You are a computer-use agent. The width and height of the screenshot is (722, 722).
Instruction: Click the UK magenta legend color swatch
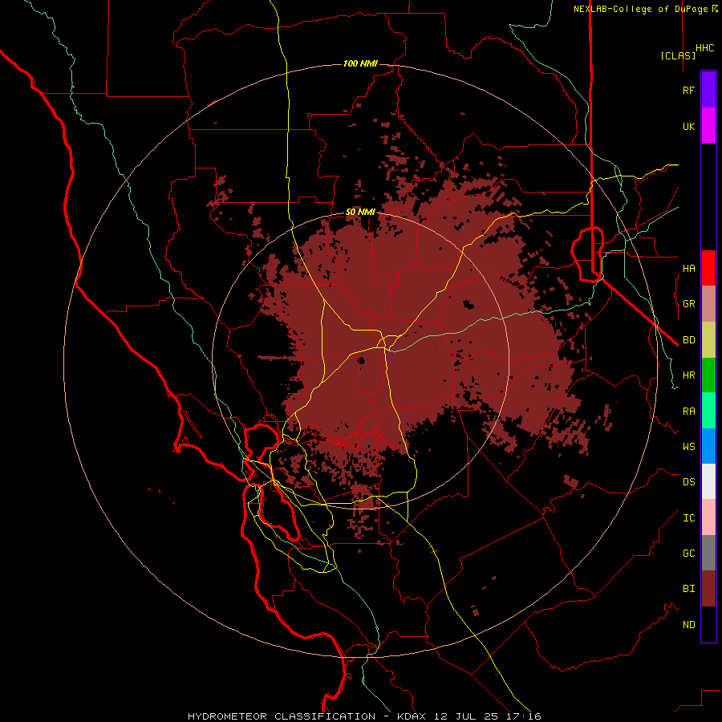click(x=708, y=126)
